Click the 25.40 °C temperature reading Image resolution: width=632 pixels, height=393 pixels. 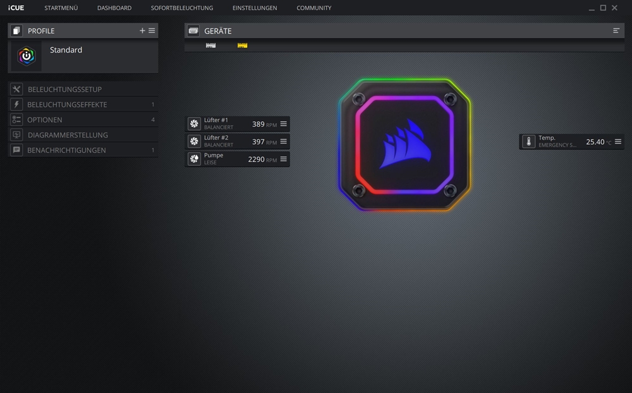click(599, 142)
